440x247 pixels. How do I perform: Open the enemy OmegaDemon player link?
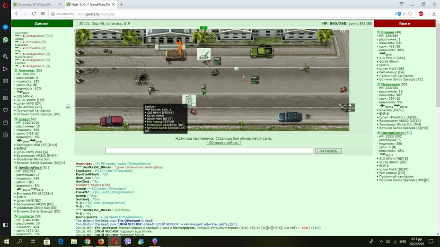click(x=393, y=133)
